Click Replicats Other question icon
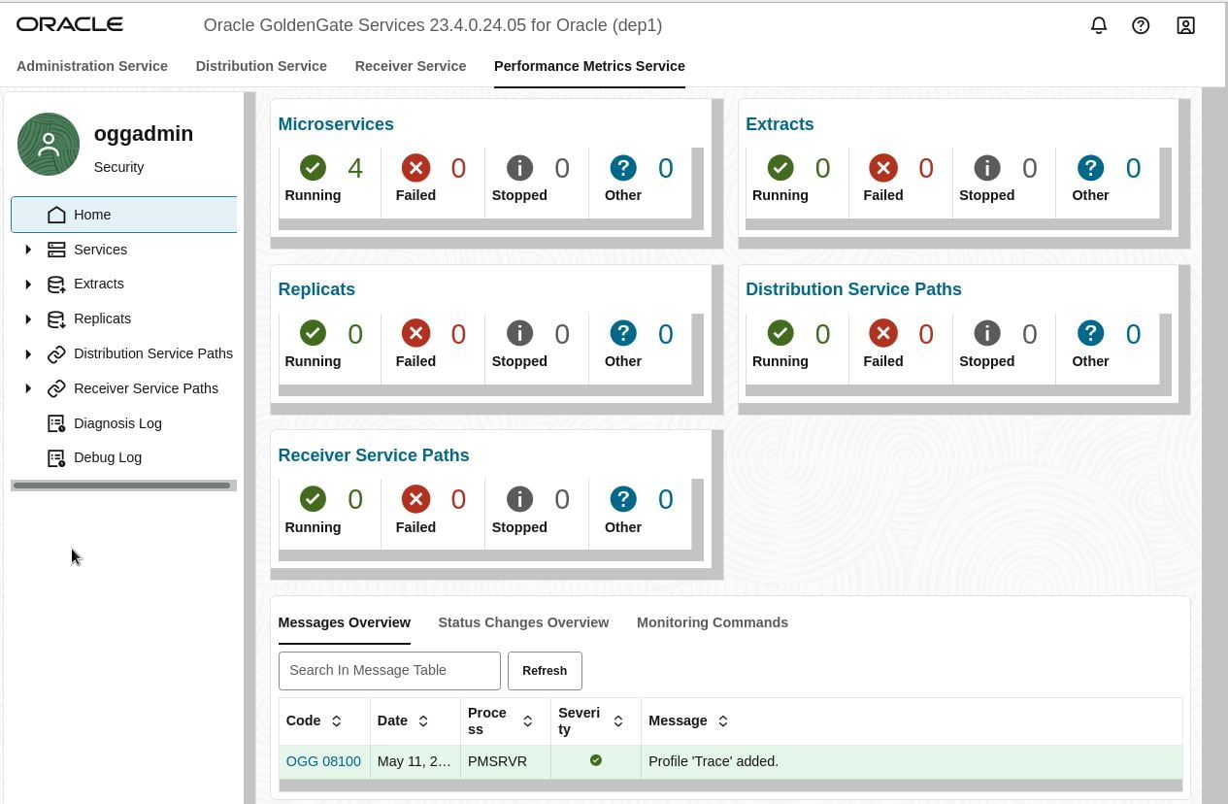Viewport: 1228px width, 804px height. pyautogui.click(x=623, y=334)
